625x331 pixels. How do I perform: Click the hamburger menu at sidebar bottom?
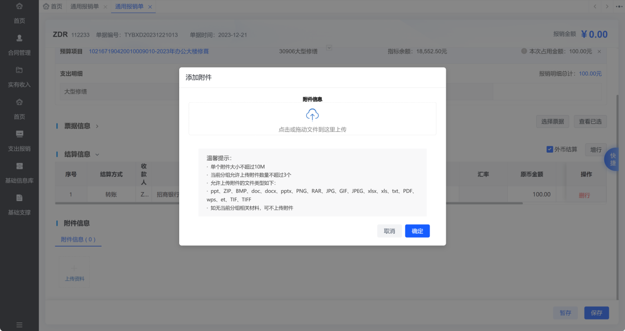19,325
